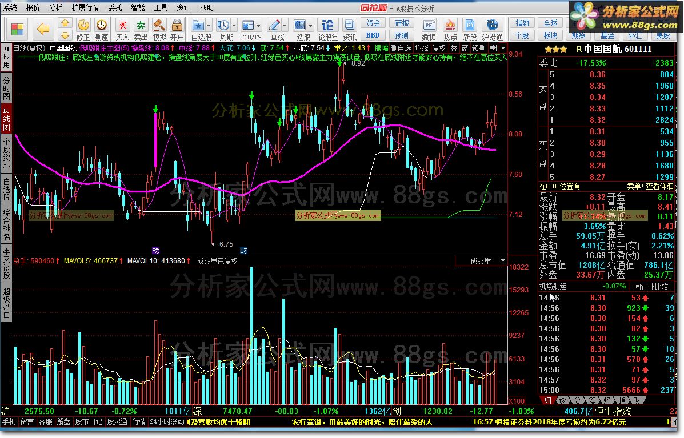Viewport: 684px width, 438px height.
Task: Switch to the 个股资料 sidebar tab
Action: point(6,154)
